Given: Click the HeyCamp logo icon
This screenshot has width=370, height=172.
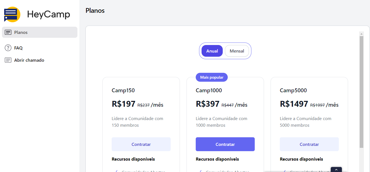Looking at the screenshot, I should 12,14.
